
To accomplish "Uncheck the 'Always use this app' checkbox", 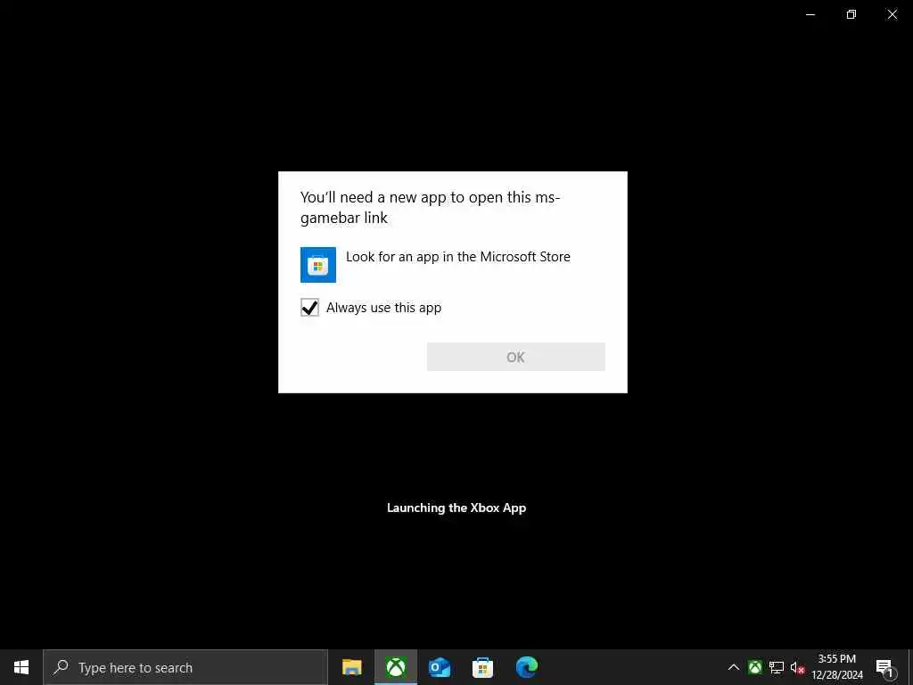I will point(309,308).
